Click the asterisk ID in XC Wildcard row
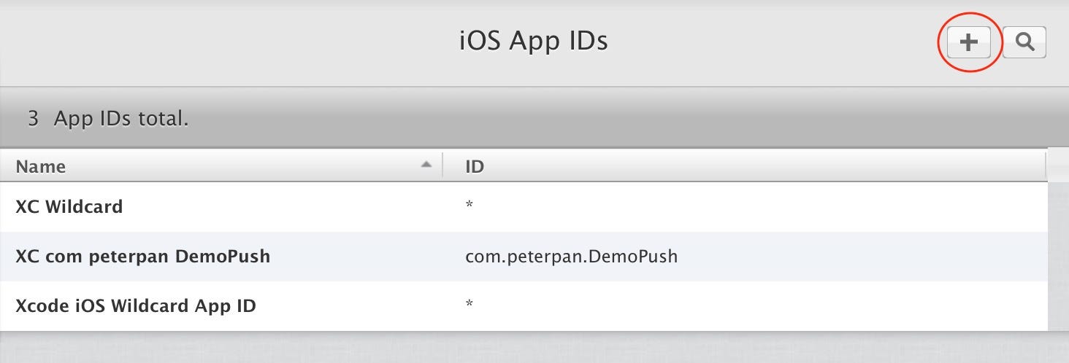 (x=470, y=206)
